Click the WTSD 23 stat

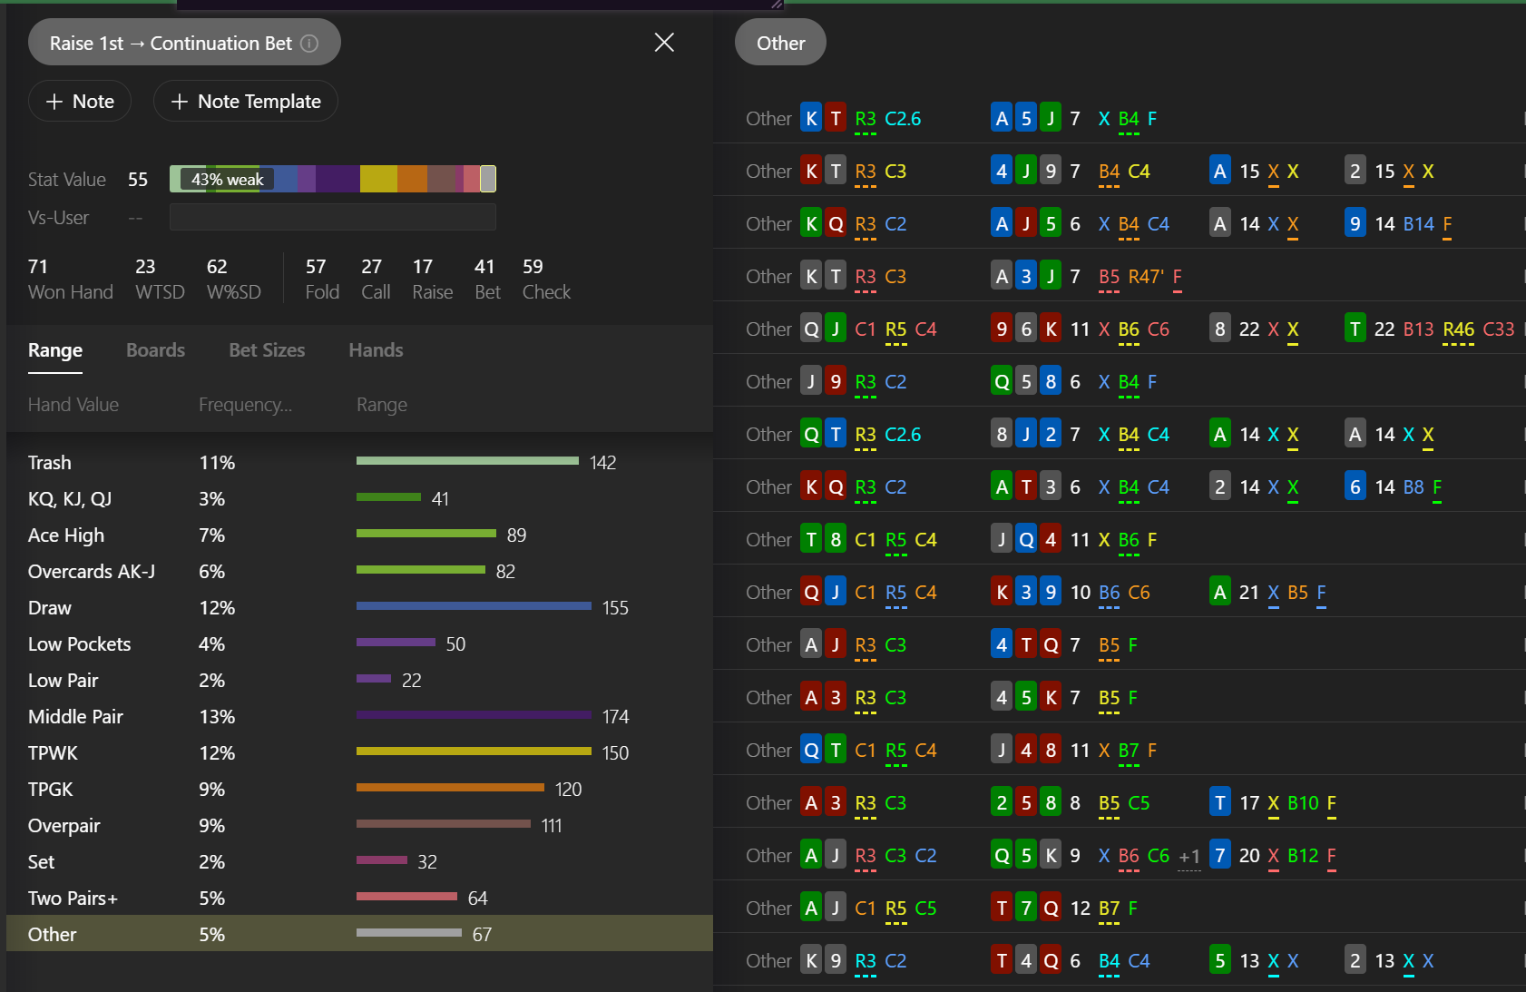click(160, 280)
